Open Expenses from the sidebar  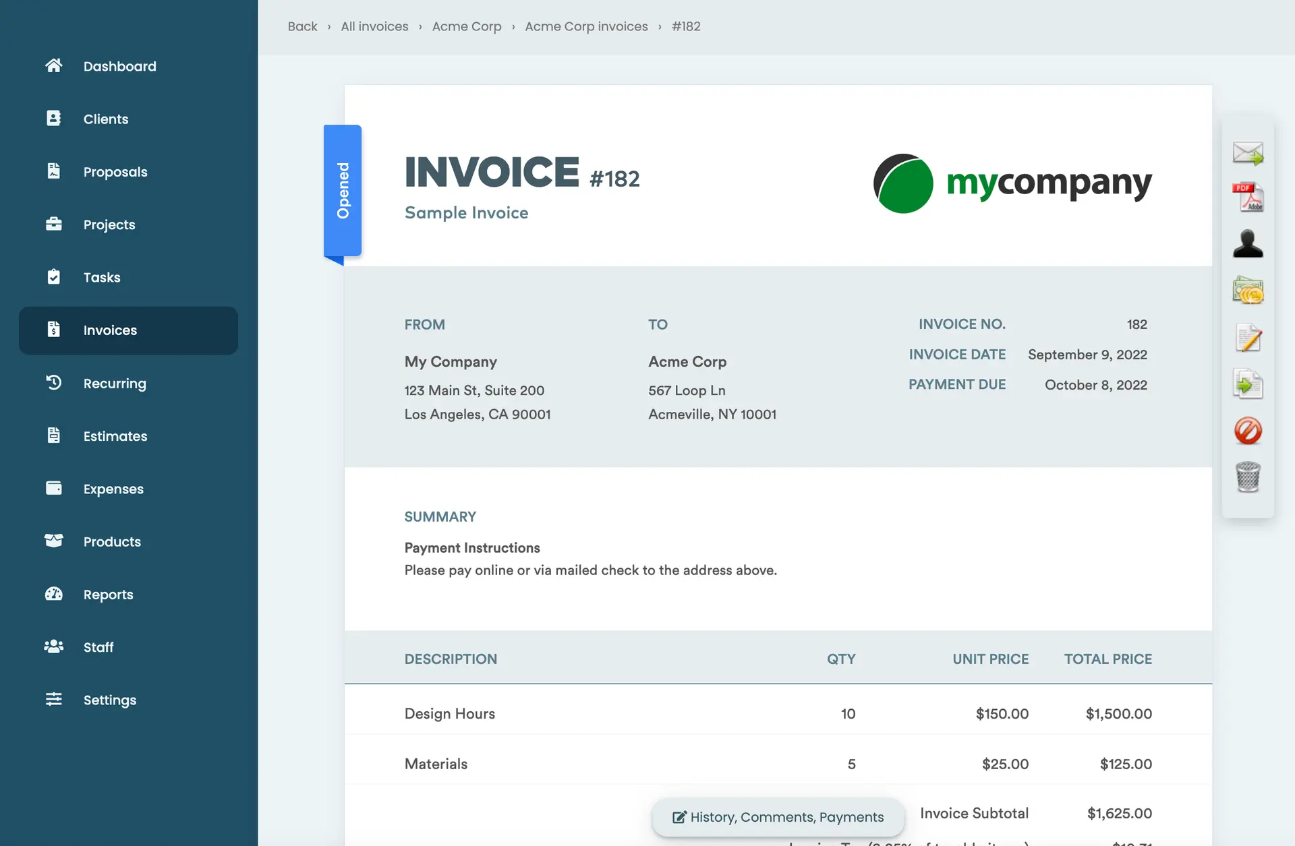[x=113, y=489]
